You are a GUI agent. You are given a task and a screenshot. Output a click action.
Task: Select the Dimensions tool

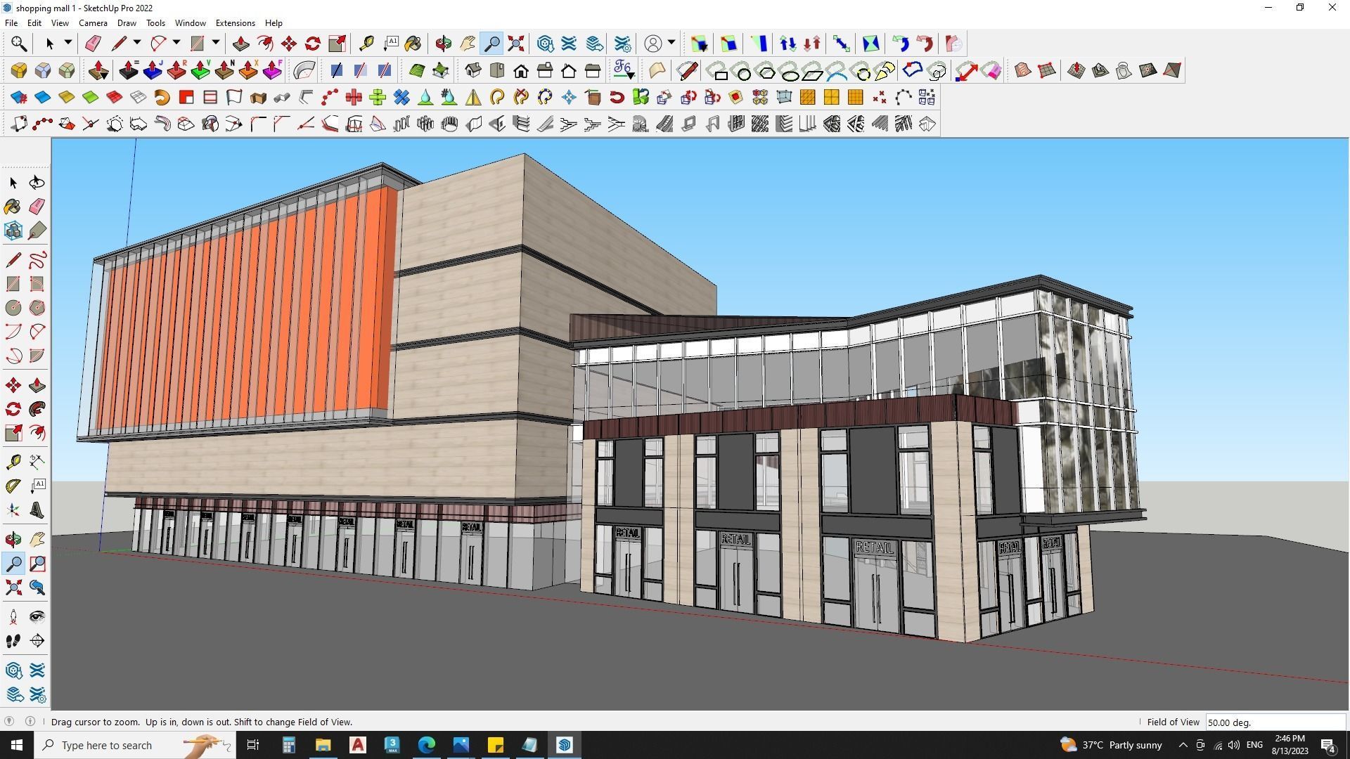37,462
